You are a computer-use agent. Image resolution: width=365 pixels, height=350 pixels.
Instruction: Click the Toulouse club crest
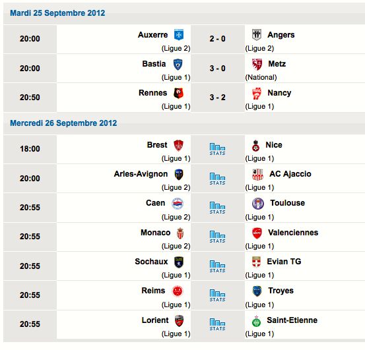point(258,204)
